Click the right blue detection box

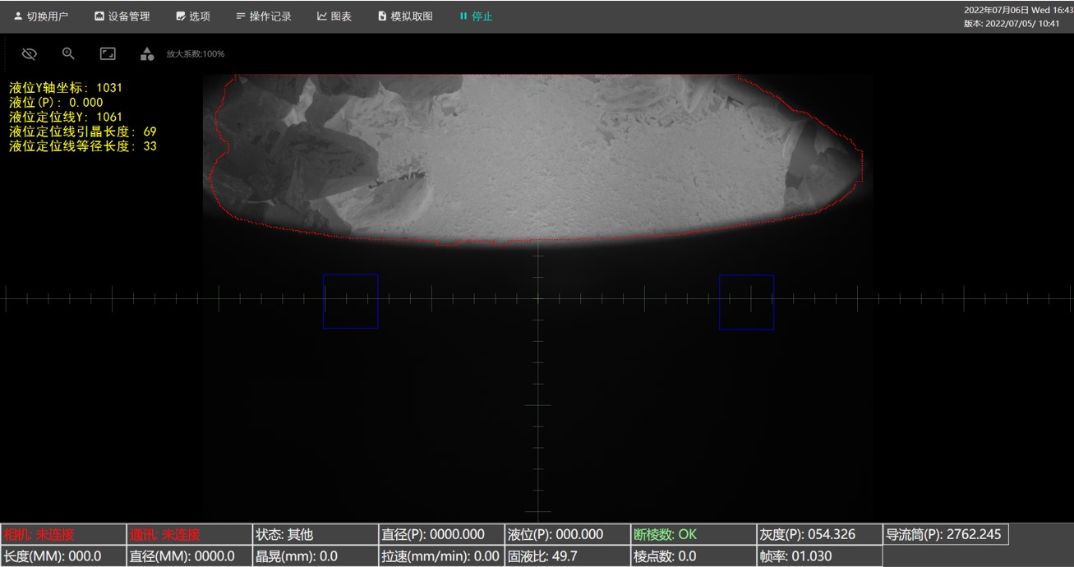click(x=746, y=302)
